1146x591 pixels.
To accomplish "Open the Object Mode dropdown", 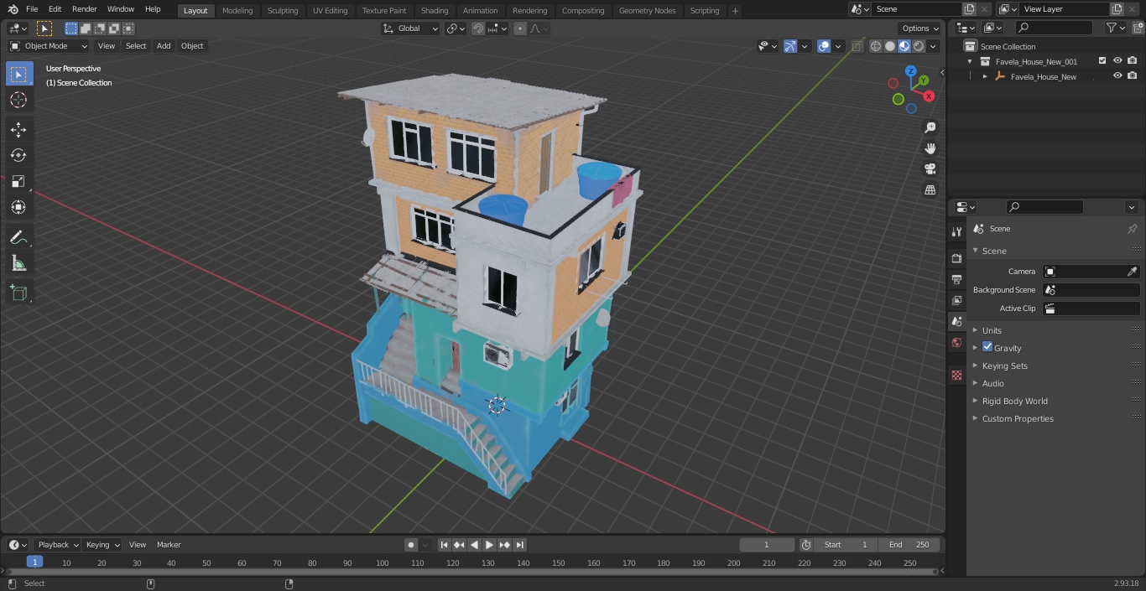I will tap(49, 46).
